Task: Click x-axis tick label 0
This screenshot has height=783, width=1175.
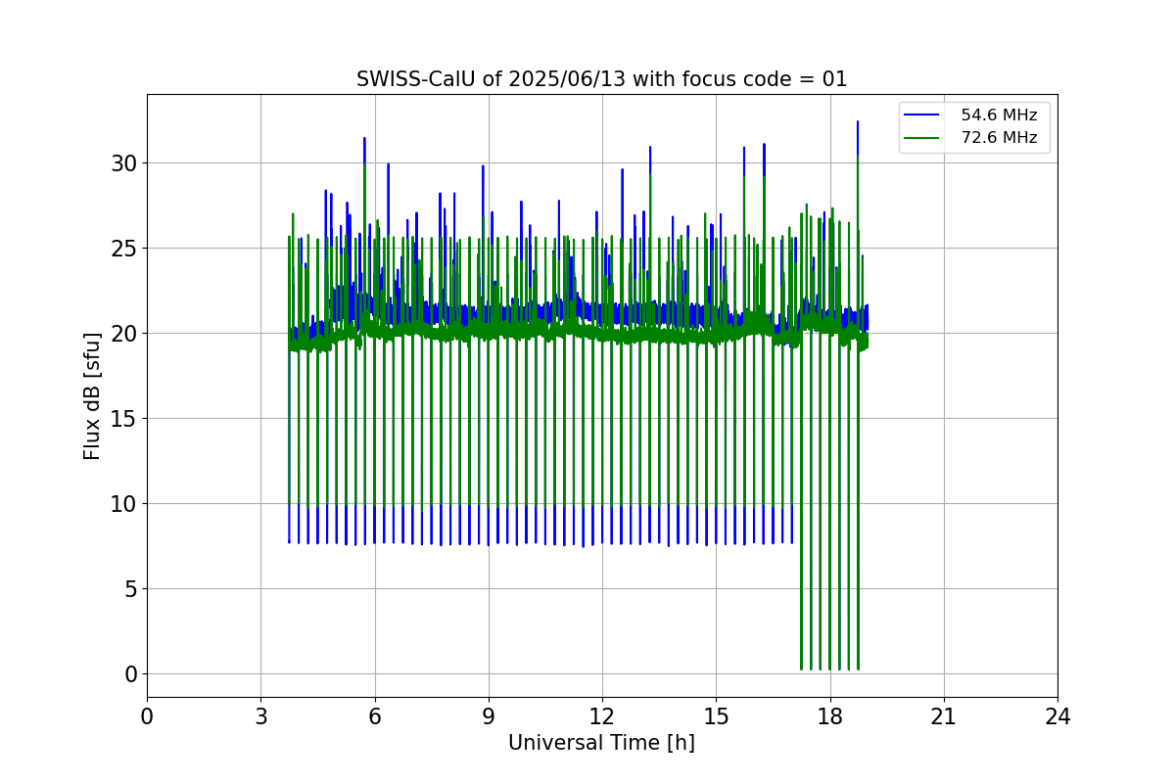Action: 147,716
